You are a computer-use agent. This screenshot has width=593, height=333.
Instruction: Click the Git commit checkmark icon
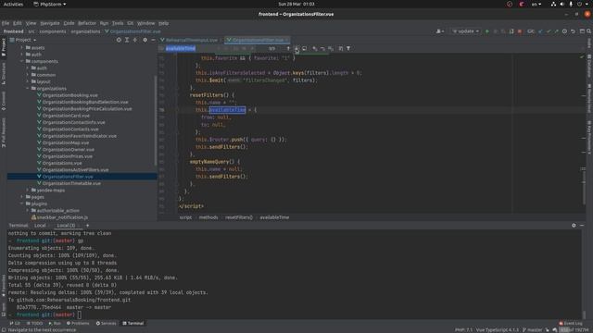coord(549,31)
